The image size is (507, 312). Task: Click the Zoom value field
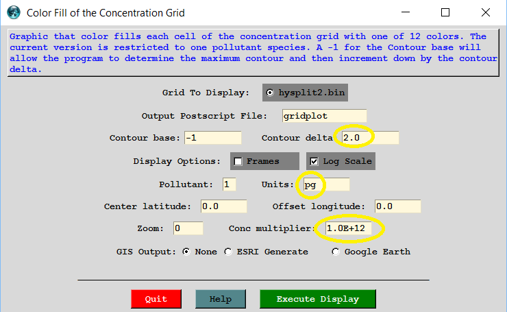coord(188,228)
